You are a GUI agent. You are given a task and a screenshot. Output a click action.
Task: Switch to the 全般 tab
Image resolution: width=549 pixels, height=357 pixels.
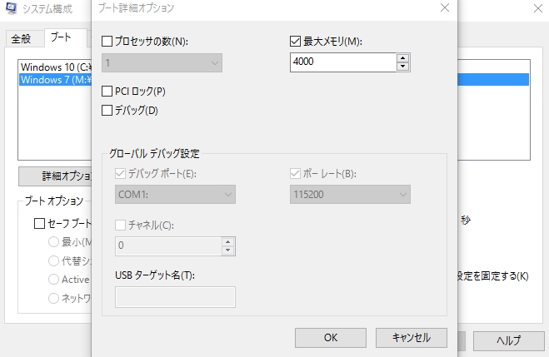(21, 39)
